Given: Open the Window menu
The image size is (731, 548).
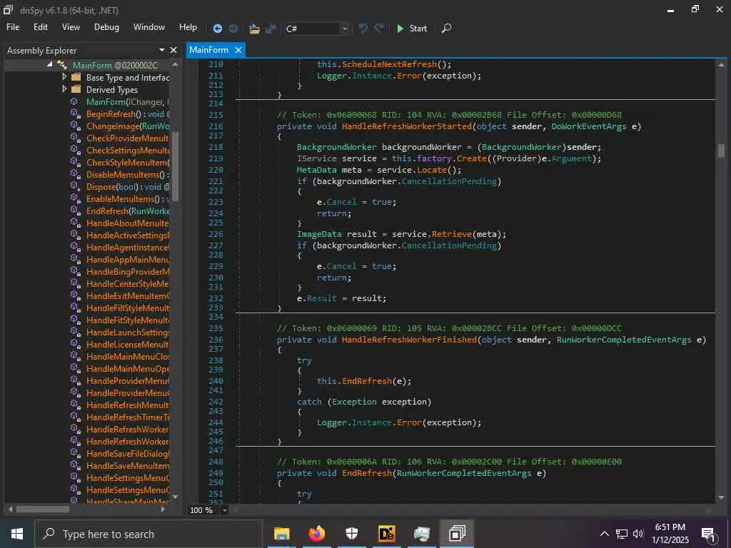Looking at the screenshot, I should pos(149,27).
